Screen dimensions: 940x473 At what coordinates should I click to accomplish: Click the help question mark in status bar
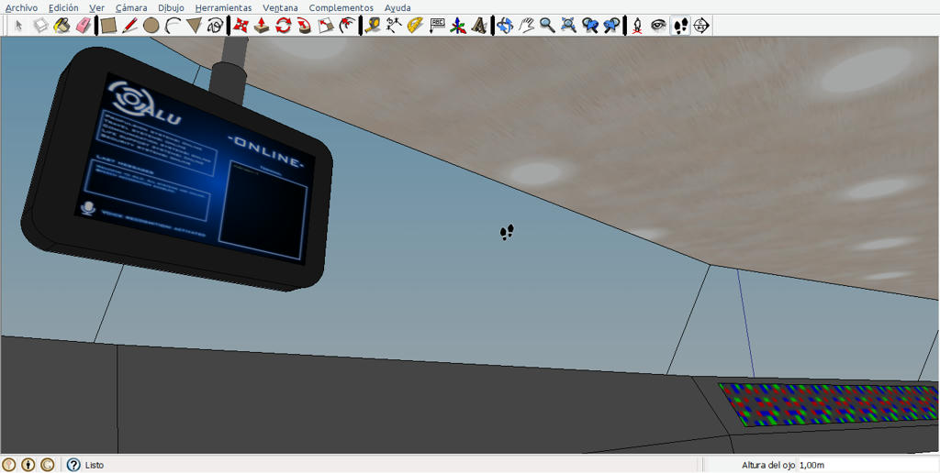[x=73, y=465]
